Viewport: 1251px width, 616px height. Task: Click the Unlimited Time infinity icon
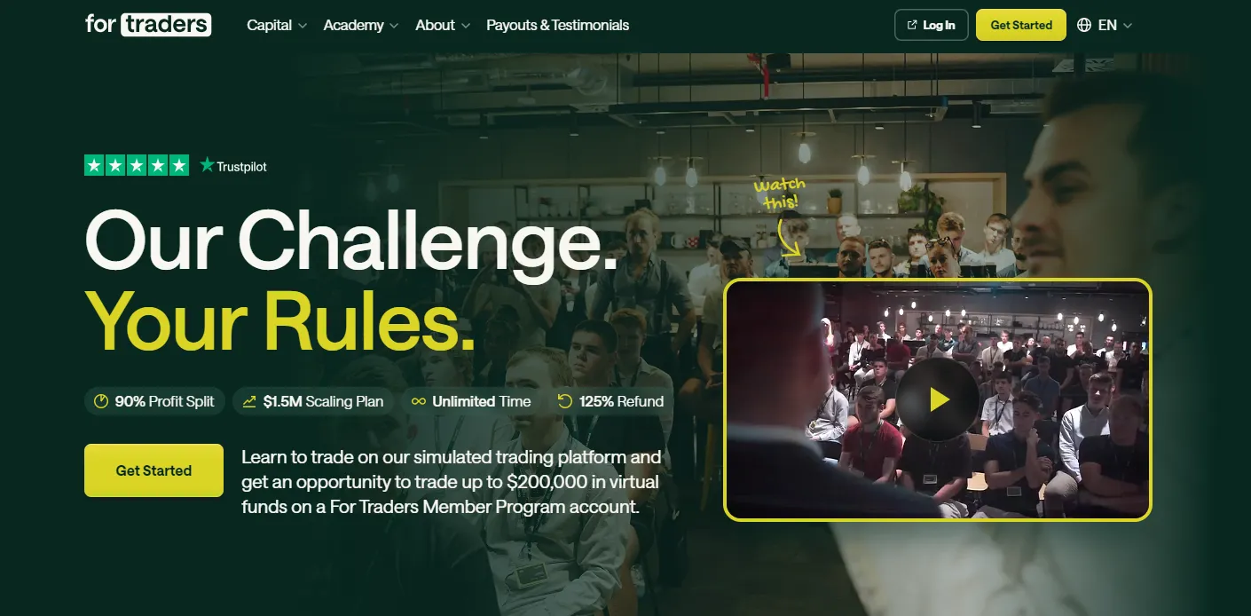click(419, 401)
